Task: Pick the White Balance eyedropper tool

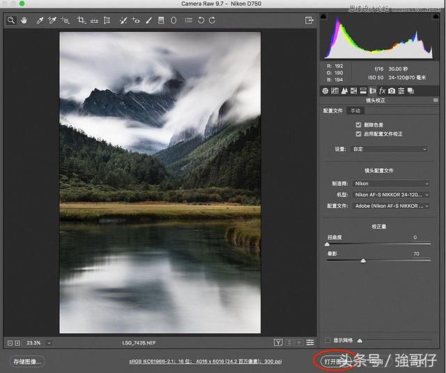Action: (x=40, y=20)
